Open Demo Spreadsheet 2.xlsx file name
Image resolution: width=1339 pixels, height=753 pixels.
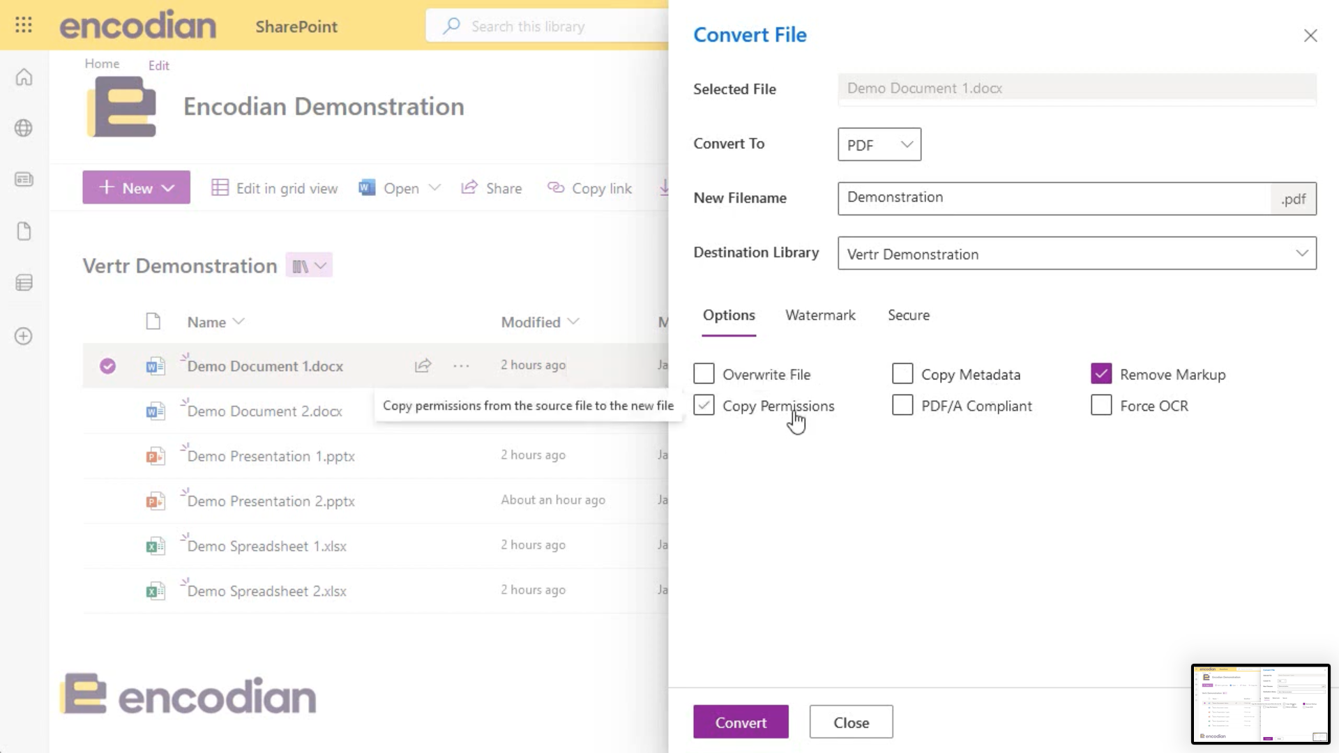(267, 591)
